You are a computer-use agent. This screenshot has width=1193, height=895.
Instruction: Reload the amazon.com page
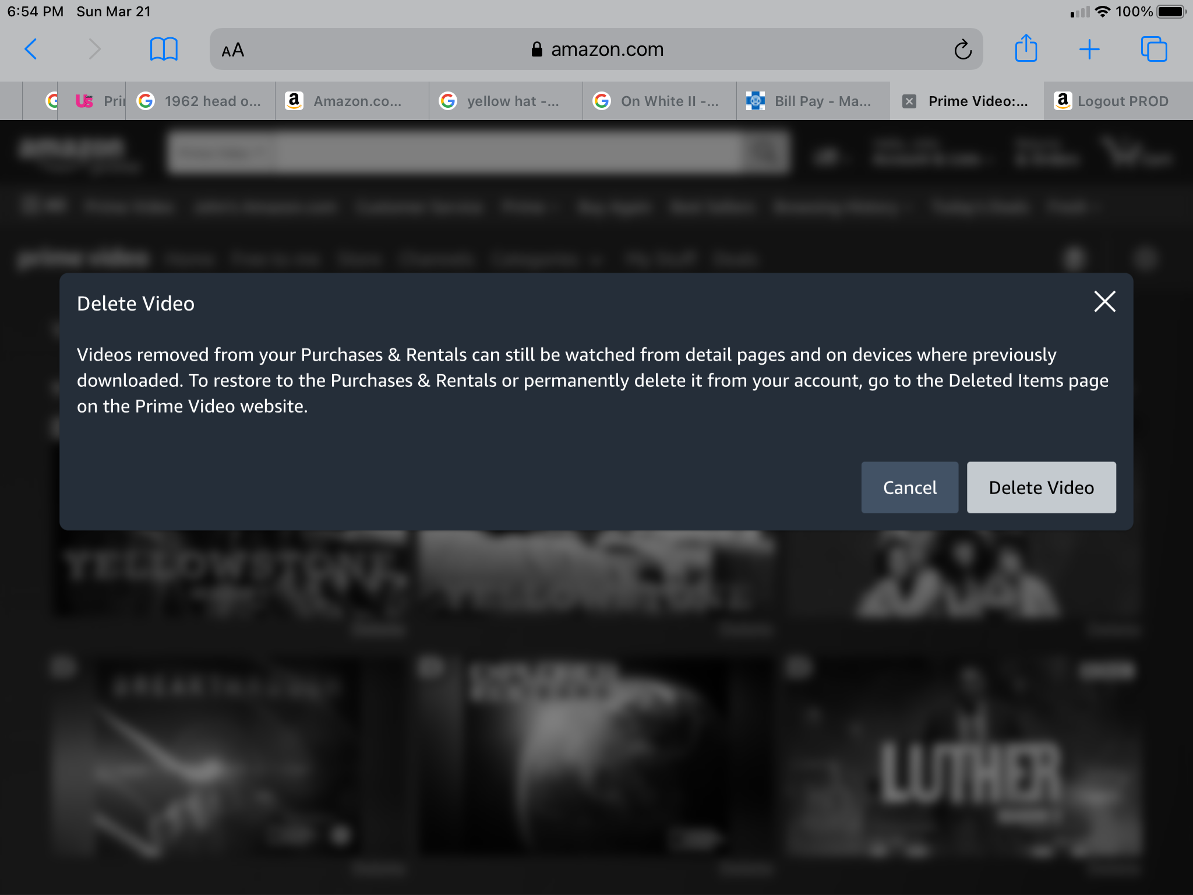point(962,50)
